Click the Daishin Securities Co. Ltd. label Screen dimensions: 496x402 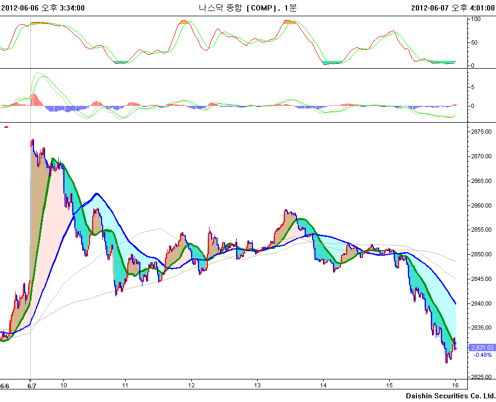[x=450, y=396]
